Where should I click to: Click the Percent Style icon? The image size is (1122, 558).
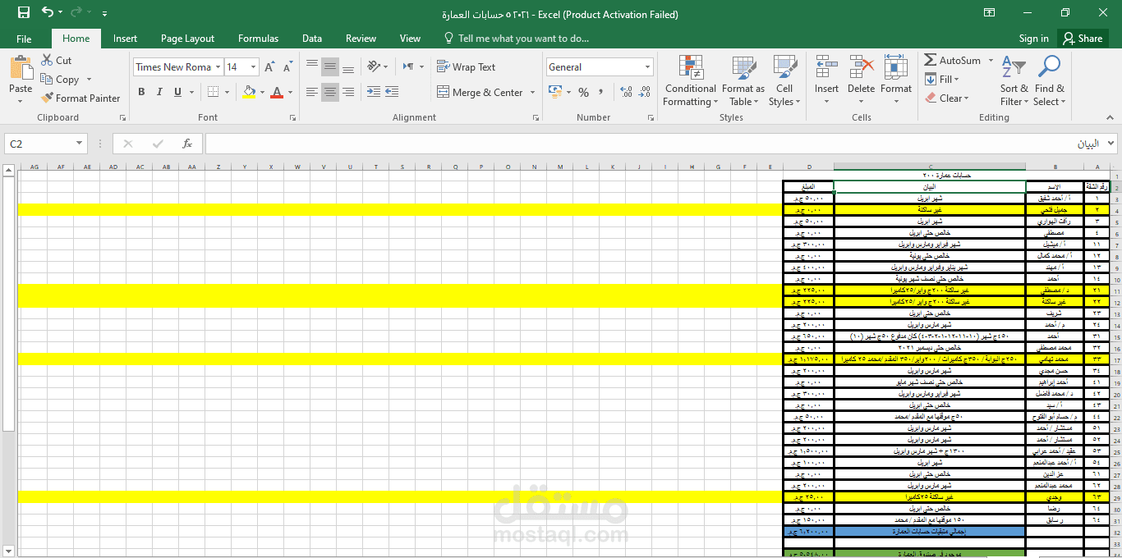(x=583, y=93)
